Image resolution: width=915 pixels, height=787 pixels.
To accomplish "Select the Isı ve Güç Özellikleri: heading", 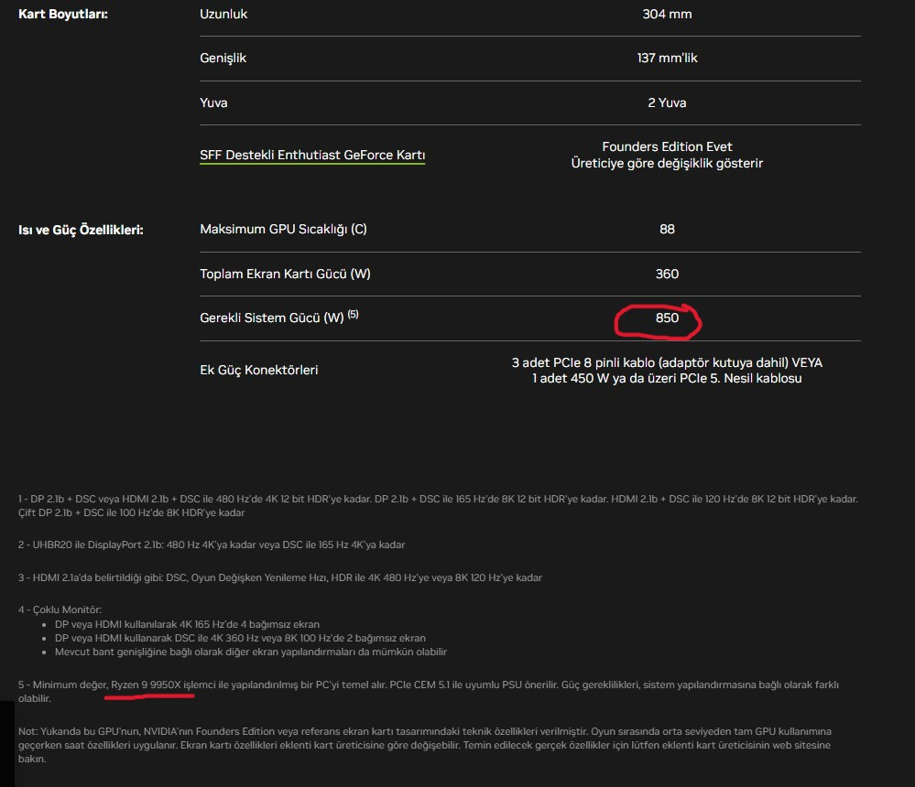I will [x=81, y=230].
